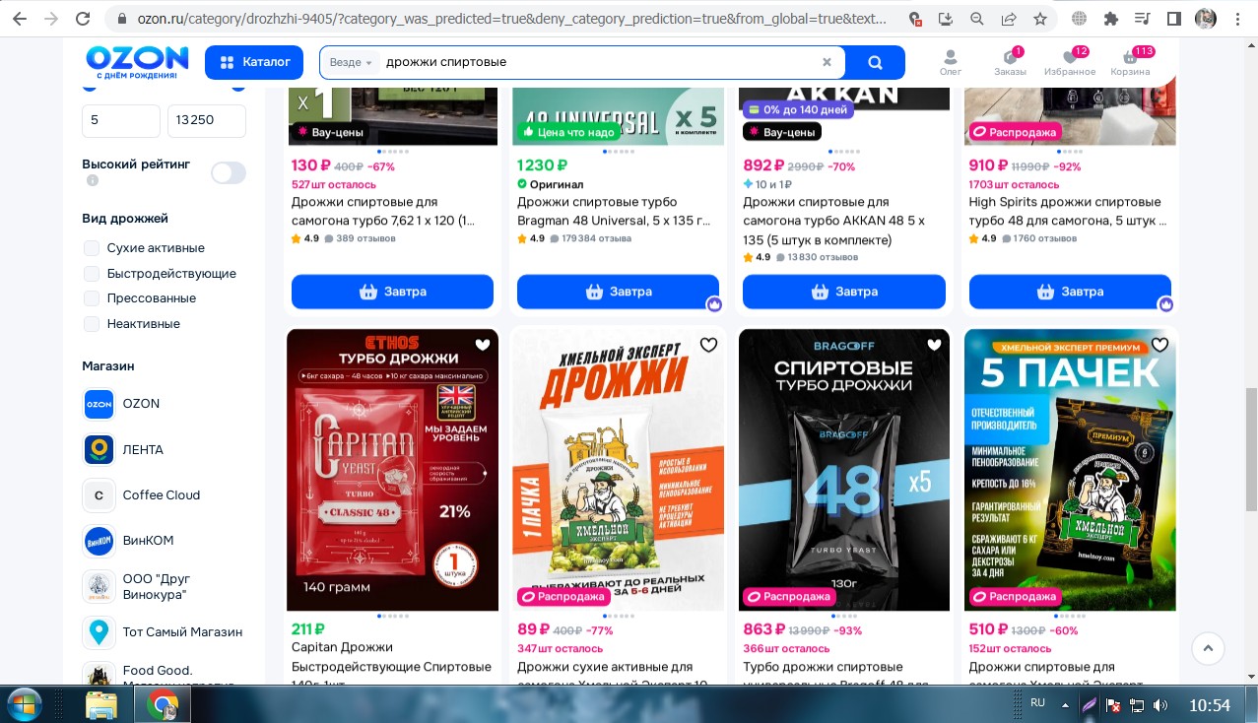Open the Bragoff спиртовые турбо дрожжи image
This screenshot has width=1258, height=723.
tap(844, 470)
